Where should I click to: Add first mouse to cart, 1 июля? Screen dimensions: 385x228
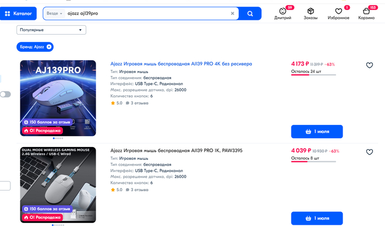tap(316, 132)
